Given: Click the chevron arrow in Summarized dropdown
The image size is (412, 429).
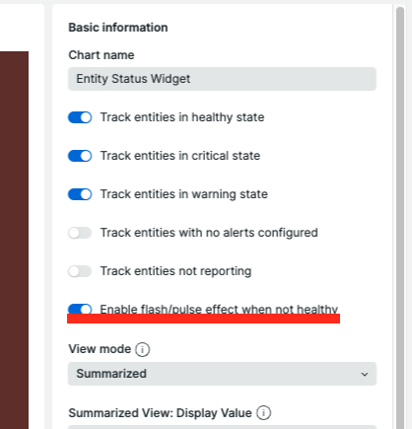Looking at the screenshot, I should 365,374.
